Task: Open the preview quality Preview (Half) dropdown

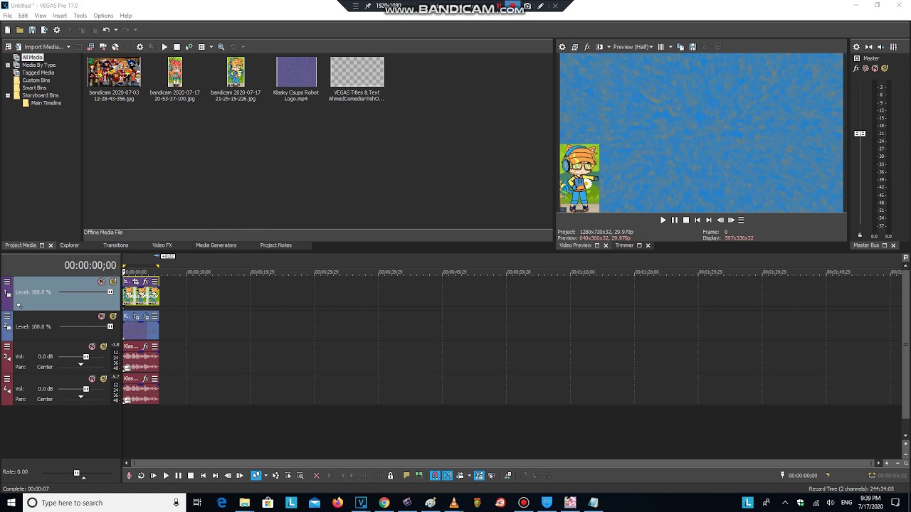Action: point(633,47)
